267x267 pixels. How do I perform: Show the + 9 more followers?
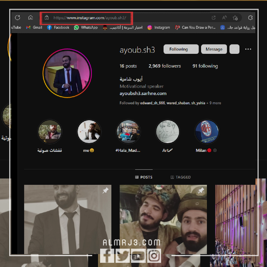[214, 103]
